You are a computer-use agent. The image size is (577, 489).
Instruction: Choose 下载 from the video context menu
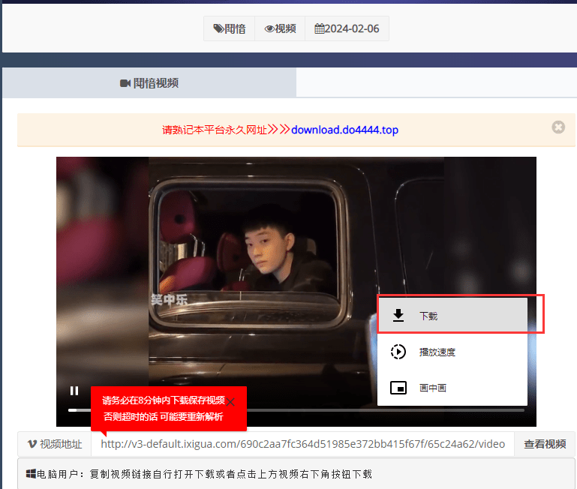tap(428, 316)
